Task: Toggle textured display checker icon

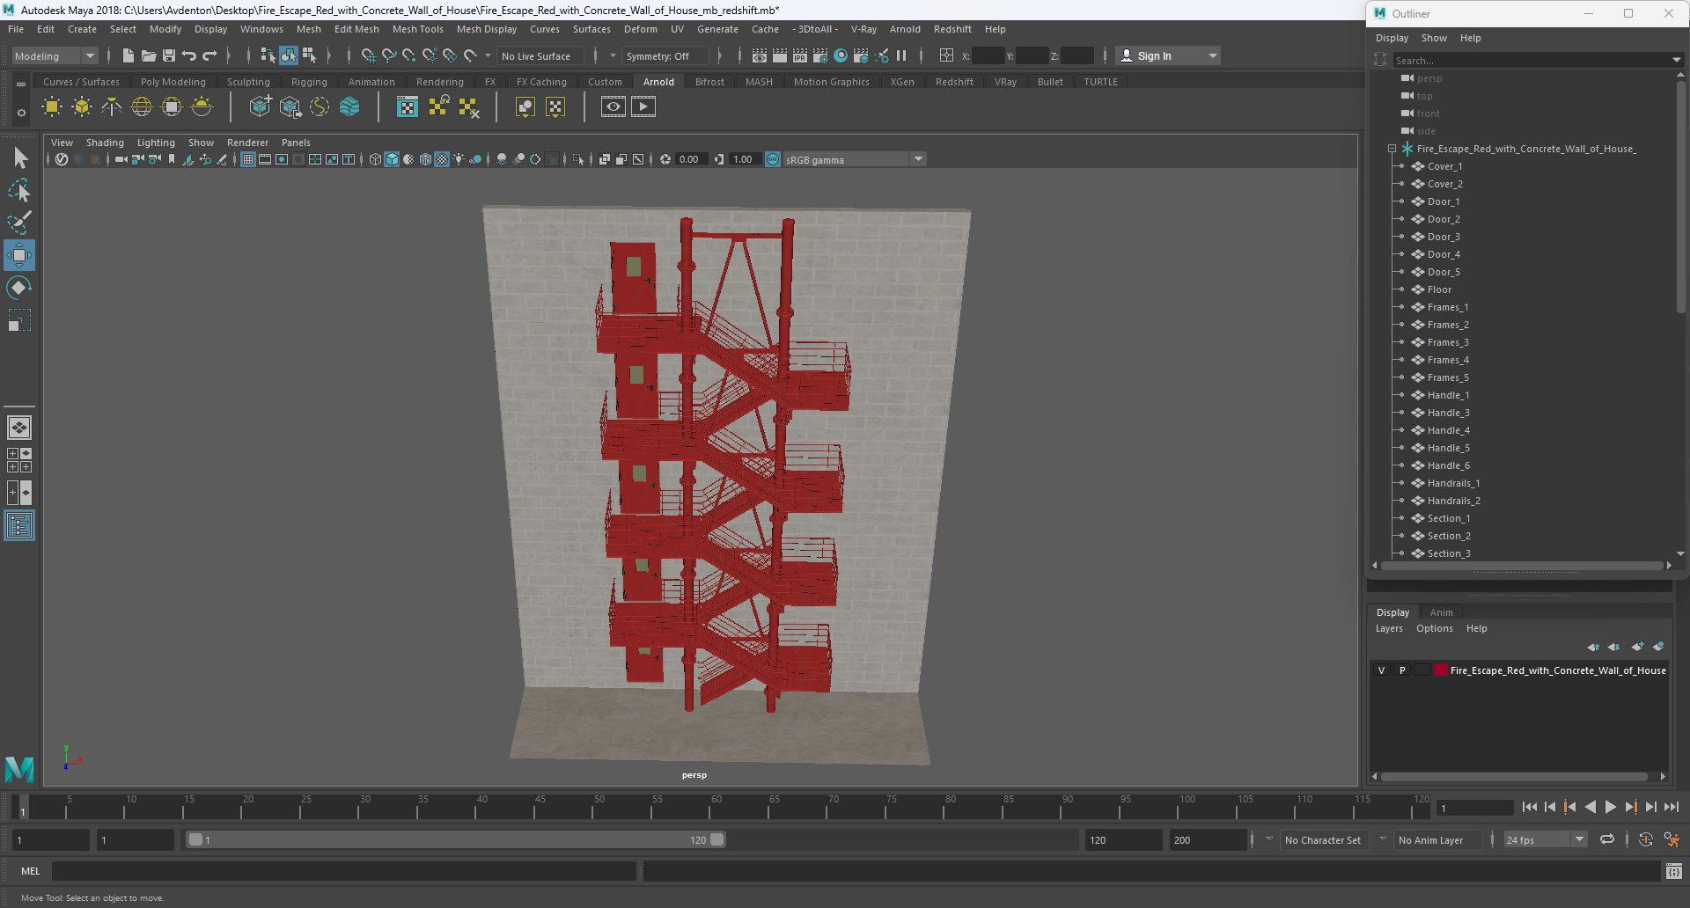Action: coord(442,159)
